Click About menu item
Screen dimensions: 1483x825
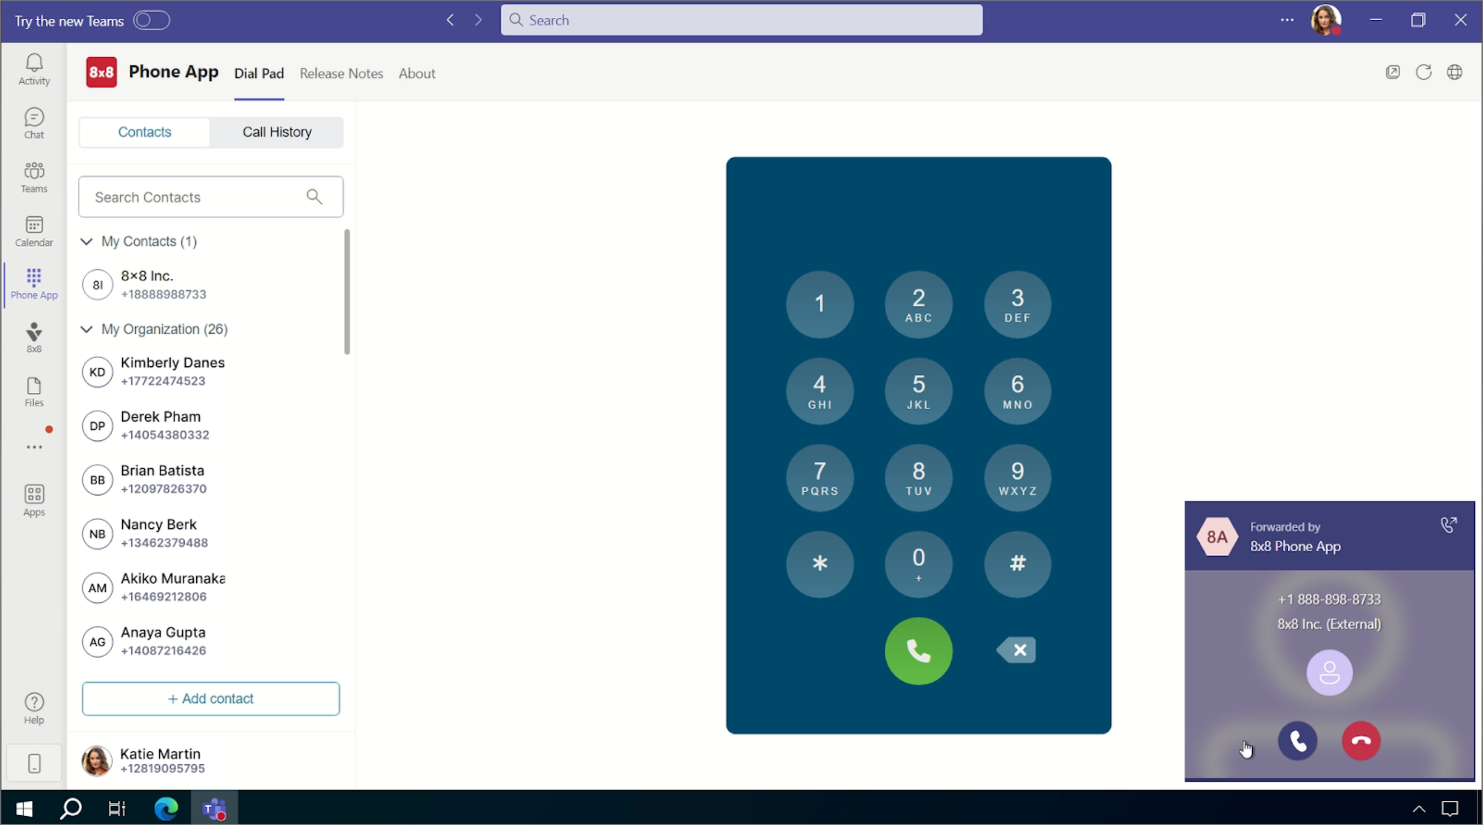[x=417, y=73]
